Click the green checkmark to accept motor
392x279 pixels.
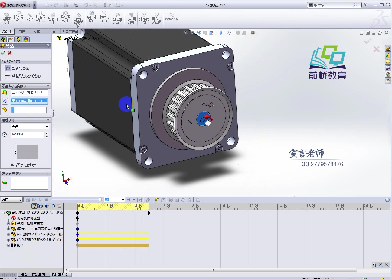coord(3,53)
